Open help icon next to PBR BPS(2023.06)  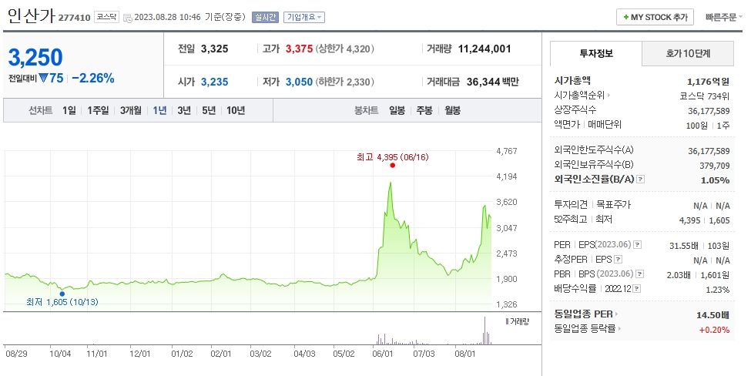click(x=639, y=274)
